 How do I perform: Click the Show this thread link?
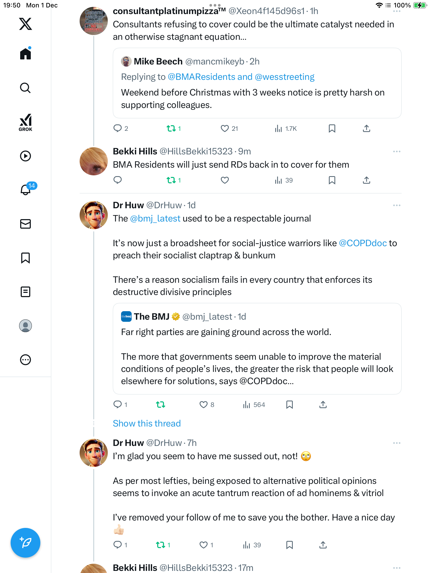click(x=147, y=423)
